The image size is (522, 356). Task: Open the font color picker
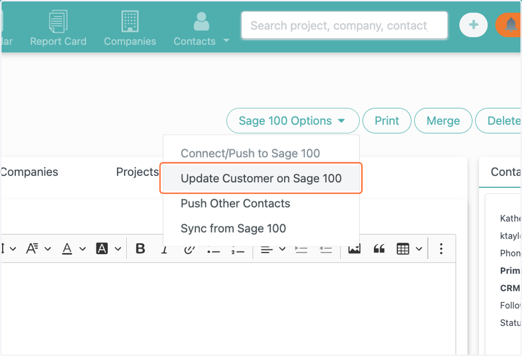[73, 249]
